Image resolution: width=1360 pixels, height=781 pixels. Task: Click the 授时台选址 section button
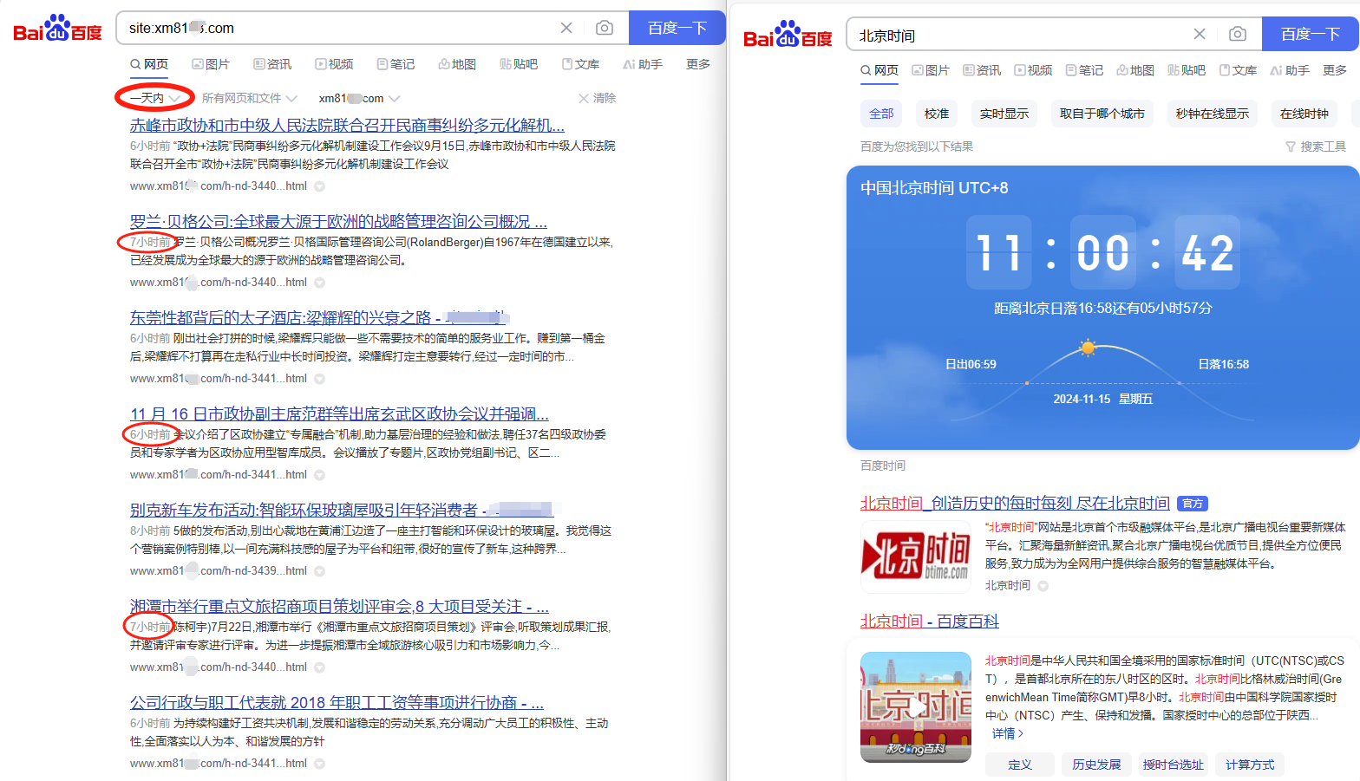tap(1173, 765)
